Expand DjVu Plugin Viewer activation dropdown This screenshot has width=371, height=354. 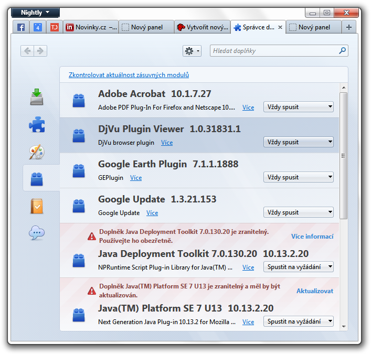pos(299,142)
